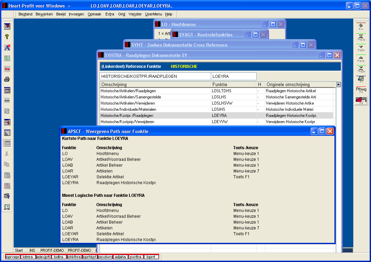Click the Pthwg F2 button
The image size is (371, 262).
[361, 90]
